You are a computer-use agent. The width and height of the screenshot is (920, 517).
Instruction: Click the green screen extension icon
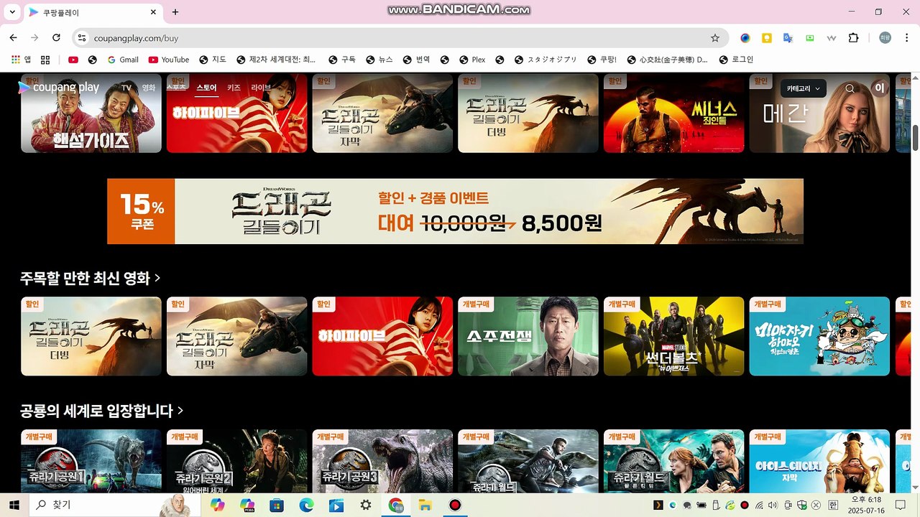810,38
